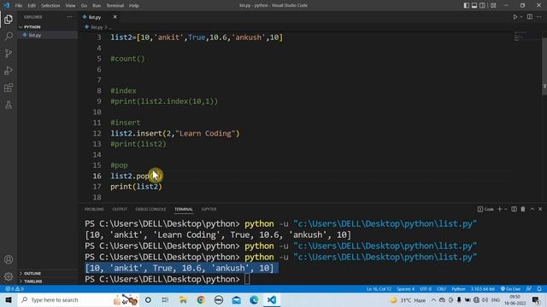Viewport: 547px width, 307px height.
Task: Expand the TIMELINE section
Action: 32,281
